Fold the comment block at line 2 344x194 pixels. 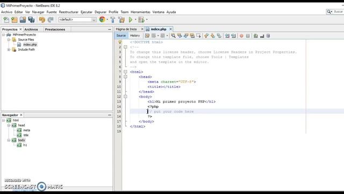tap(125, 47)
